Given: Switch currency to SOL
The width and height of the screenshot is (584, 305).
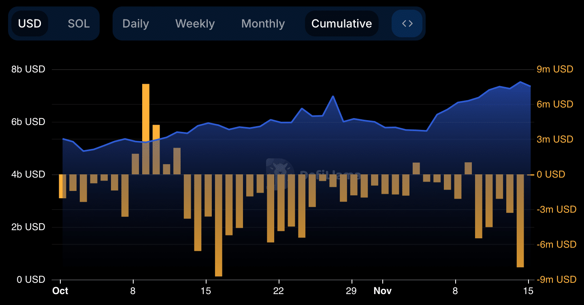Looking at the screenshot, I should (79, 23).
